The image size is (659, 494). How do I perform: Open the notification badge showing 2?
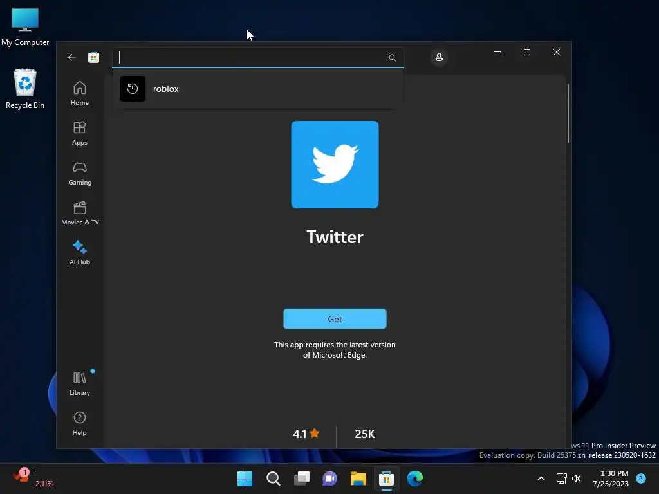click(641, 478)
